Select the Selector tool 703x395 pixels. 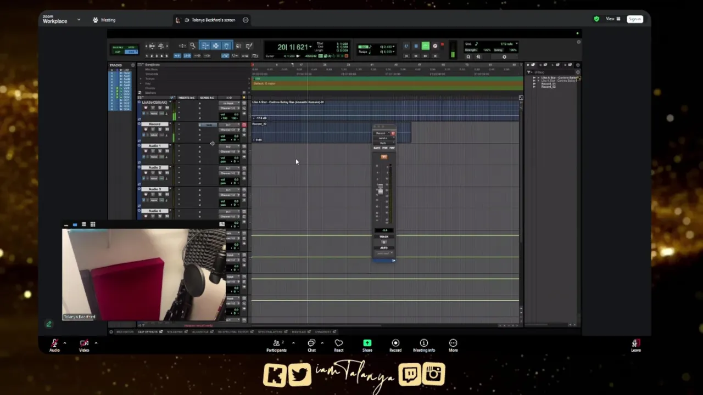click(216, 46)
